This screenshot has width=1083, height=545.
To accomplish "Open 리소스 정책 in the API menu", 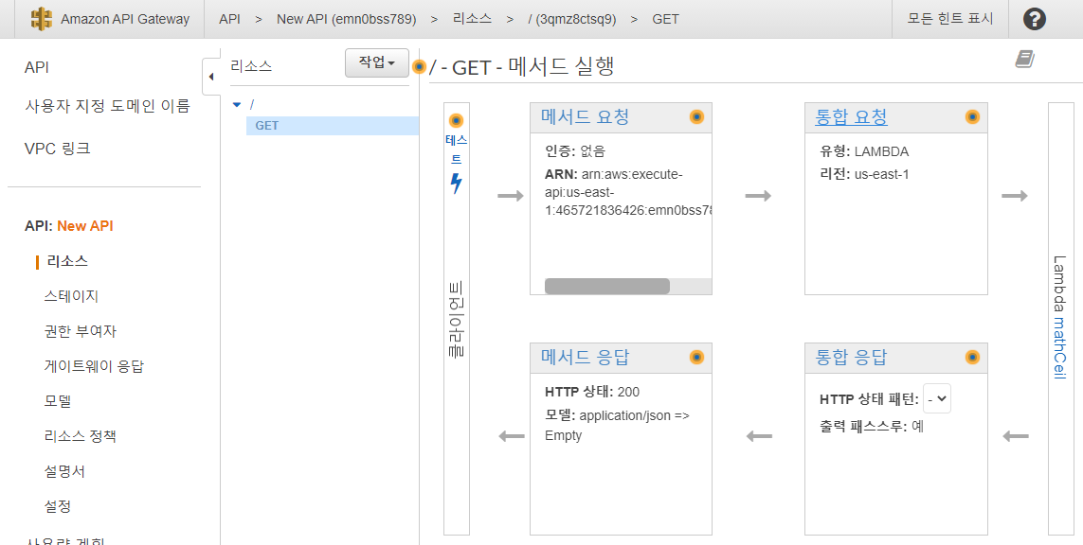I will point(81,436).
